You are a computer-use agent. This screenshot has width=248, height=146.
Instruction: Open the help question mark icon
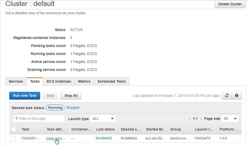[237, 96]
